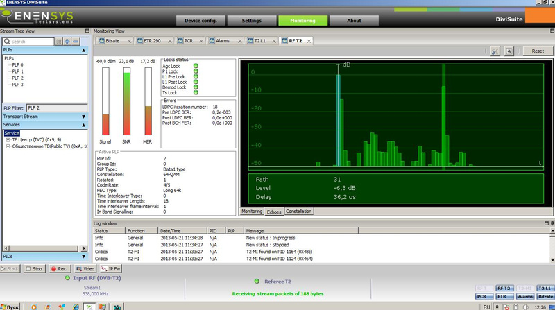Select PLP 3 in the PLPs tree
The width and height of the screenshot is (555, 310).
[18, 85]
